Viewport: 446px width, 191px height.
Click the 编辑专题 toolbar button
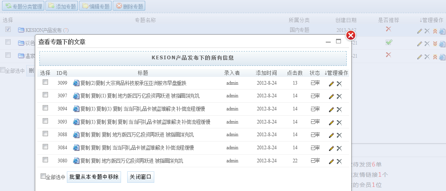(95, 6)
